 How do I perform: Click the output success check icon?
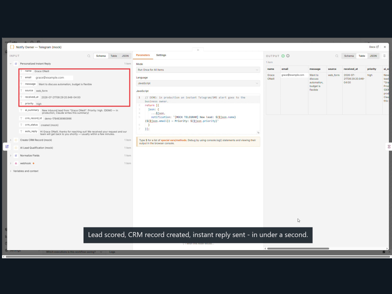click(283, 56)
